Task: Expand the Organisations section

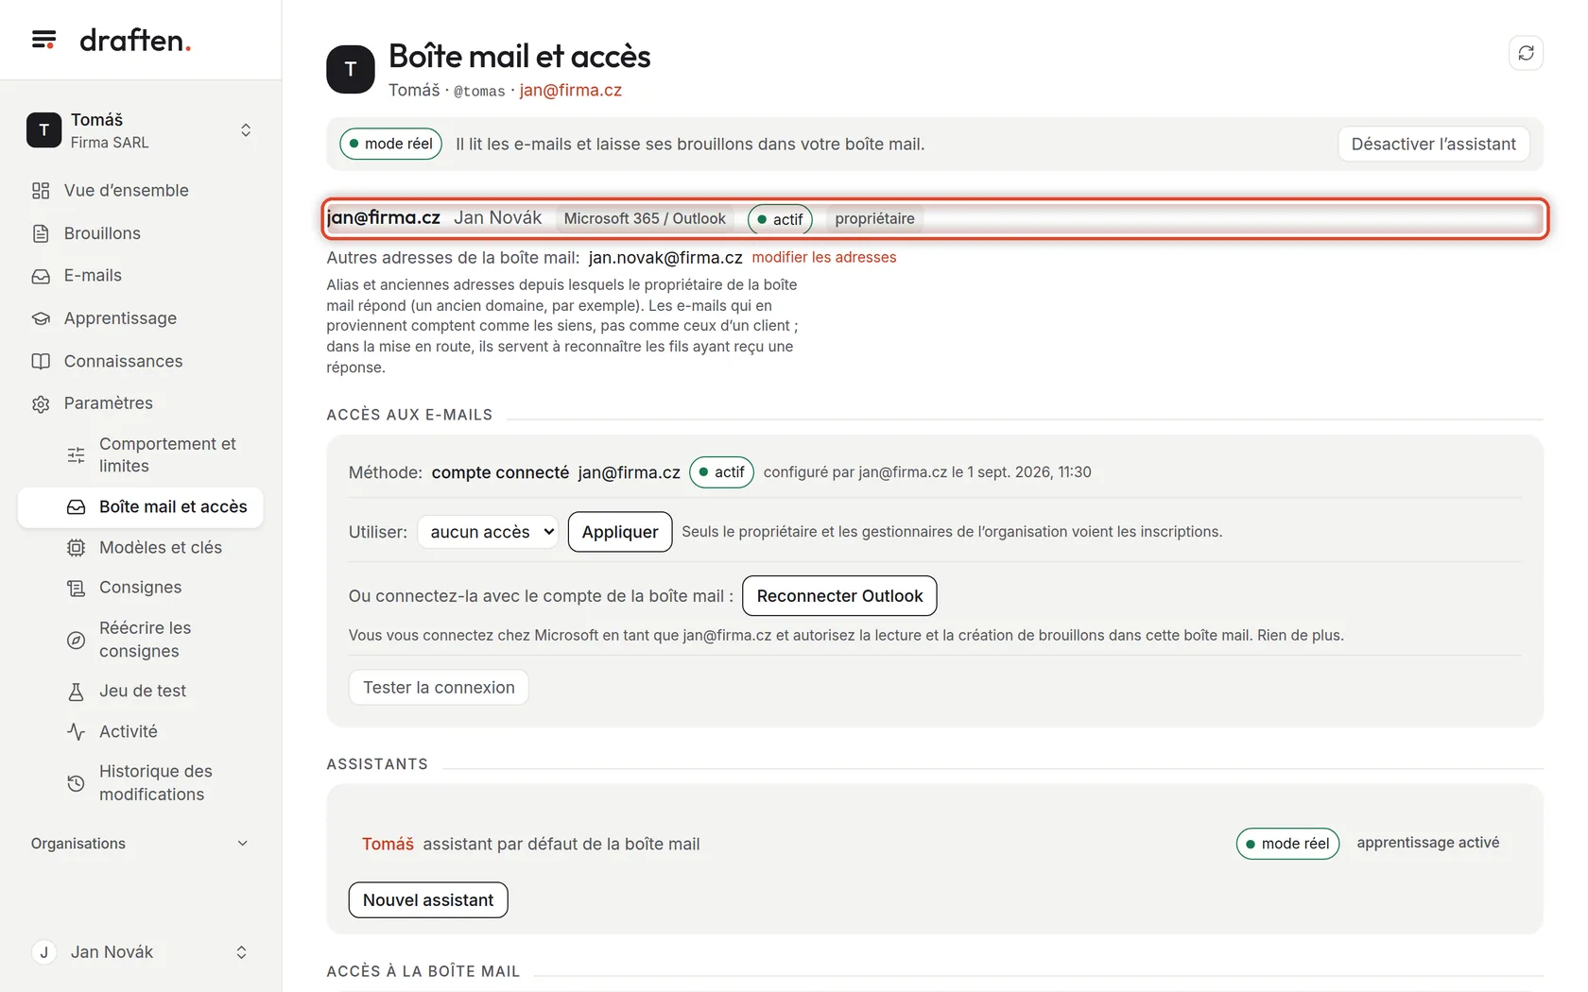Action: [x=140, y=844]
